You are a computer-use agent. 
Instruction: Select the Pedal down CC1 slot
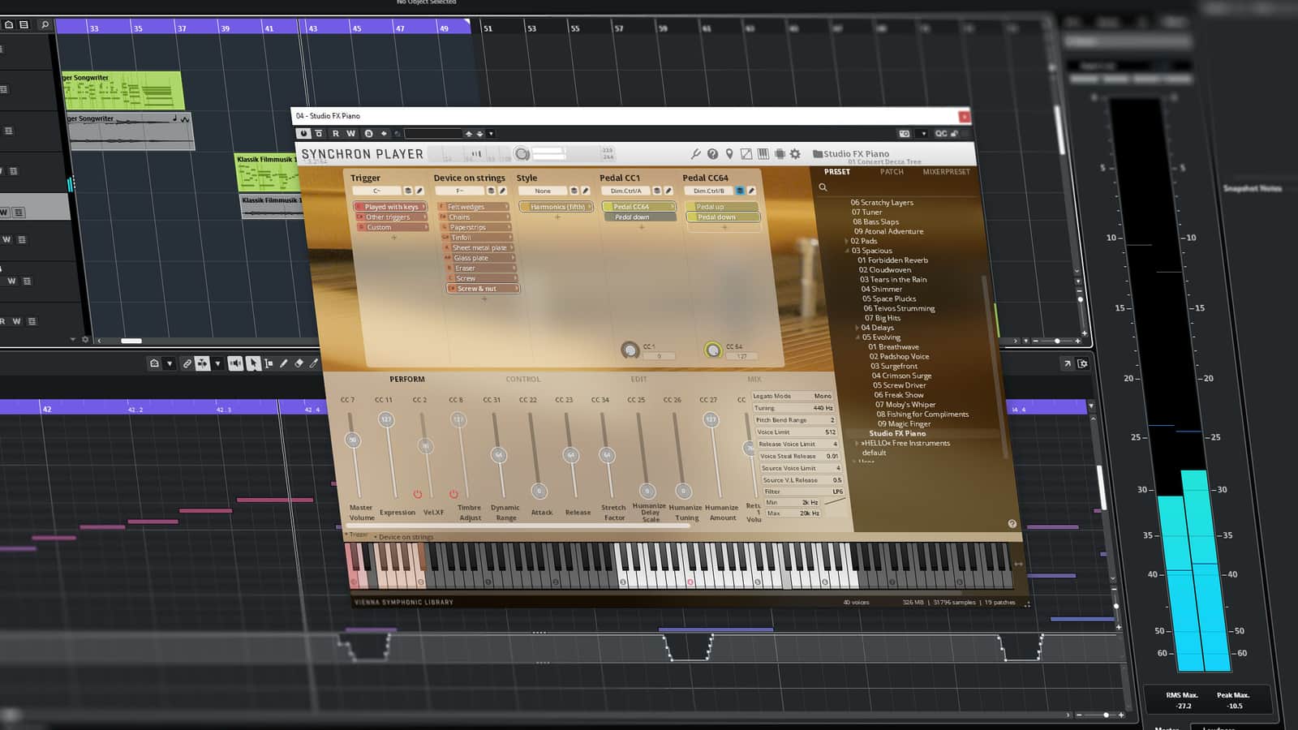(x=631, y=217)
